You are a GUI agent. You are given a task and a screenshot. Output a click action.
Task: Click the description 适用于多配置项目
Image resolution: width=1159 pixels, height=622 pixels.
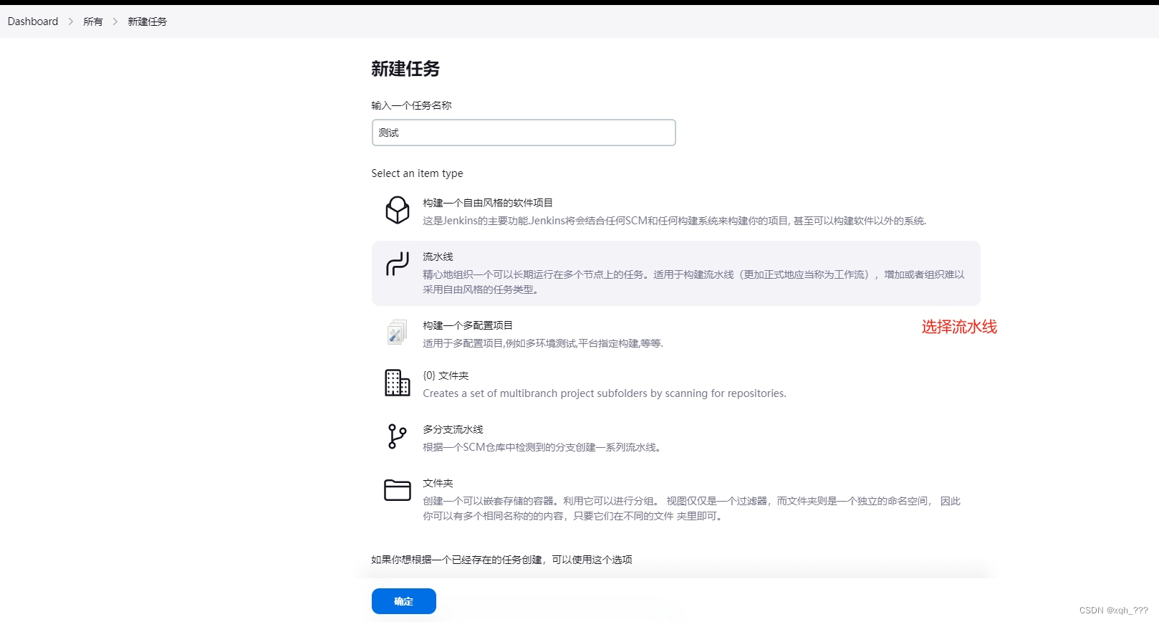click(x=543, y=343)
